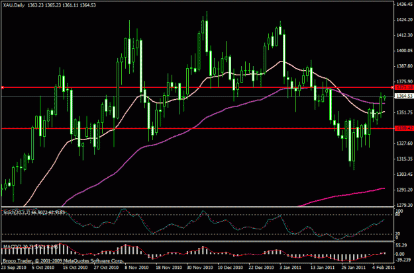Screen dimensions: 414x273
Task: Click the 1363.23 open value in header
Action: click(x=35, y=5)
